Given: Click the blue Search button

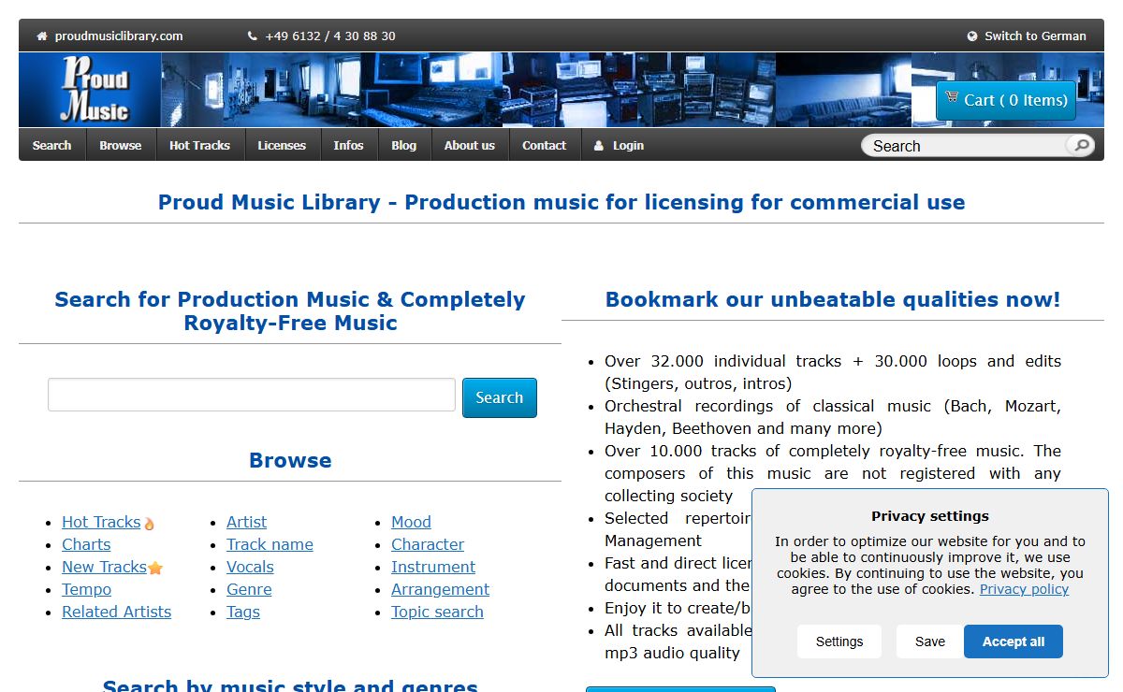Looking at the screenshot, I should (500, 397).
